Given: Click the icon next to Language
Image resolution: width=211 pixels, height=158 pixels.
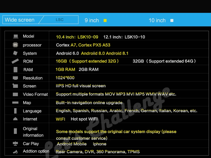Looking at the screenshot, I should 15,111.
